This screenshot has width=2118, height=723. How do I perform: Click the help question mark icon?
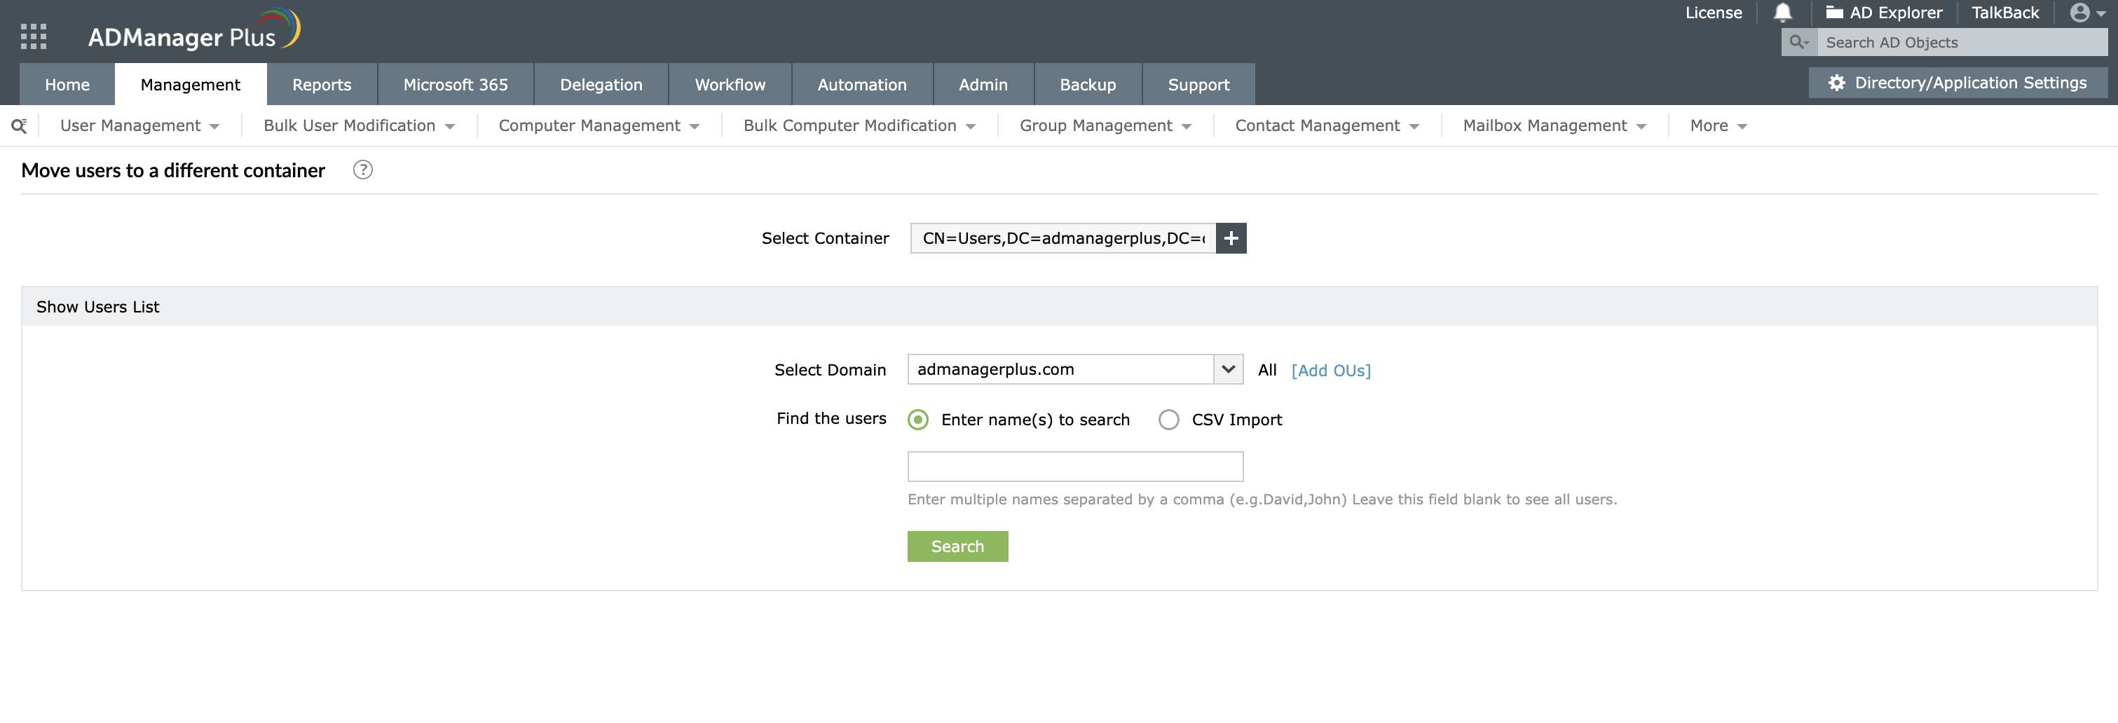(x=362, y=170)
